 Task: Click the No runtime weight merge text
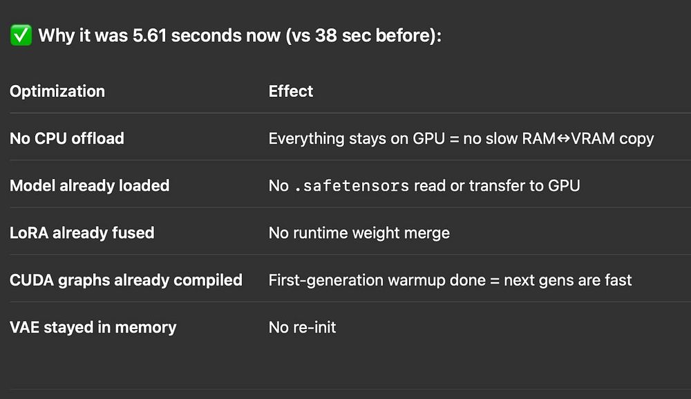point(359,233)
